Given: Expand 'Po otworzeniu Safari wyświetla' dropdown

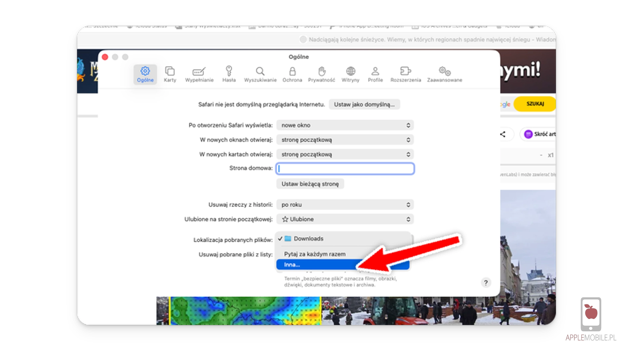Looking at the screenshot, I should click(345, 125).
